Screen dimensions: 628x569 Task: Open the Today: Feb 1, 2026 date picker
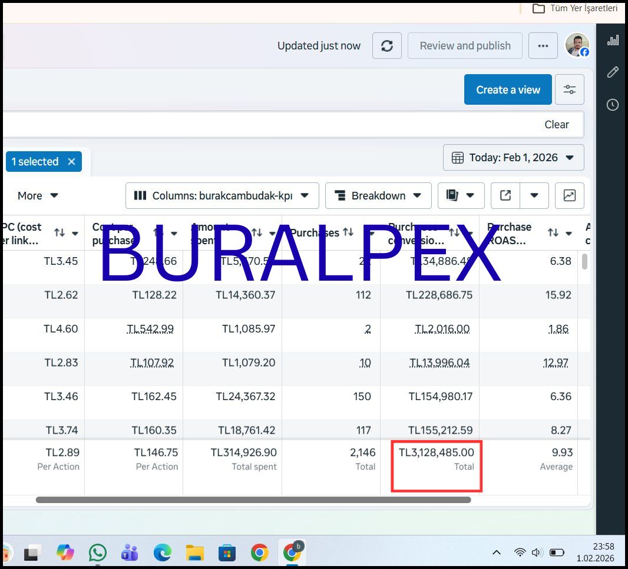(x=513, y=158)
